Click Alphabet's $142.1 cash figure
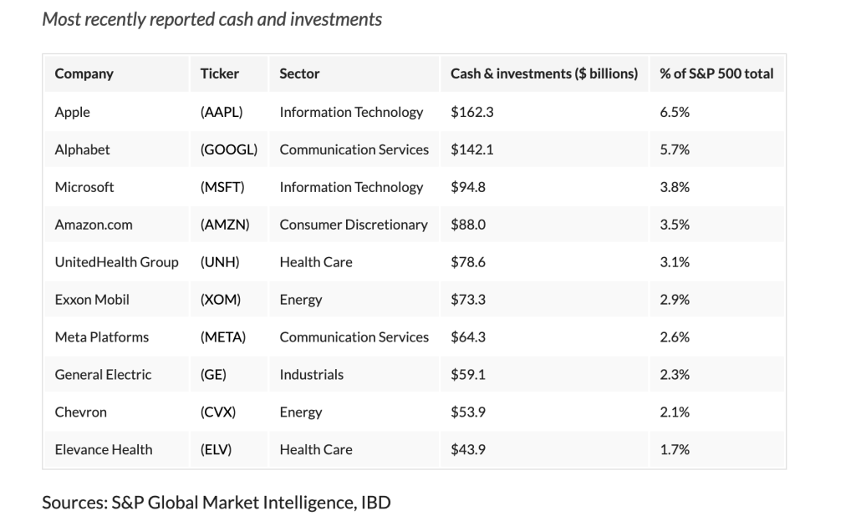The width and height of the screenshot is (856, 526). (471, 149)
